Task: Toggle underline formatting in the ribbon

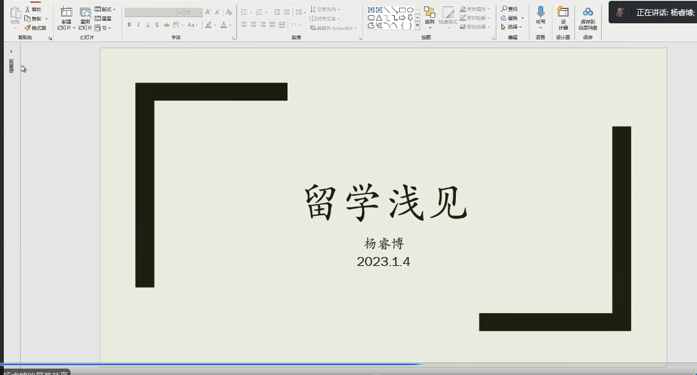Action: pos(147,25)
